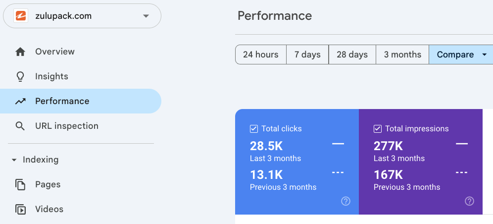Click the Performance trending arrow icon

20,101
